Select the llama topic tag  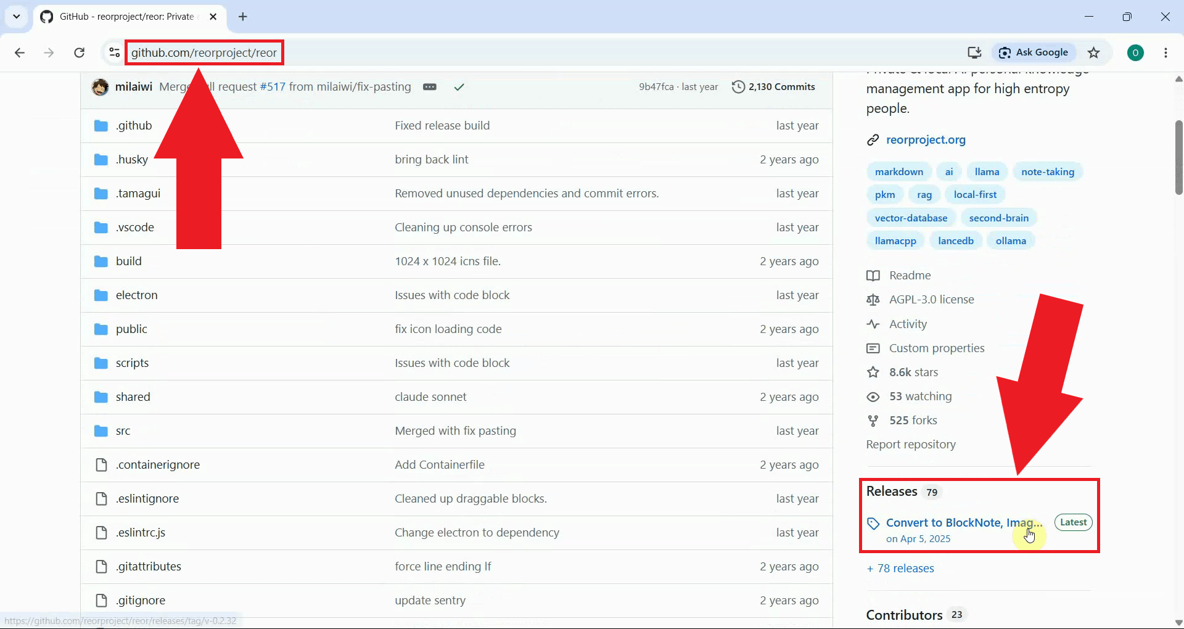coord(987,172)
